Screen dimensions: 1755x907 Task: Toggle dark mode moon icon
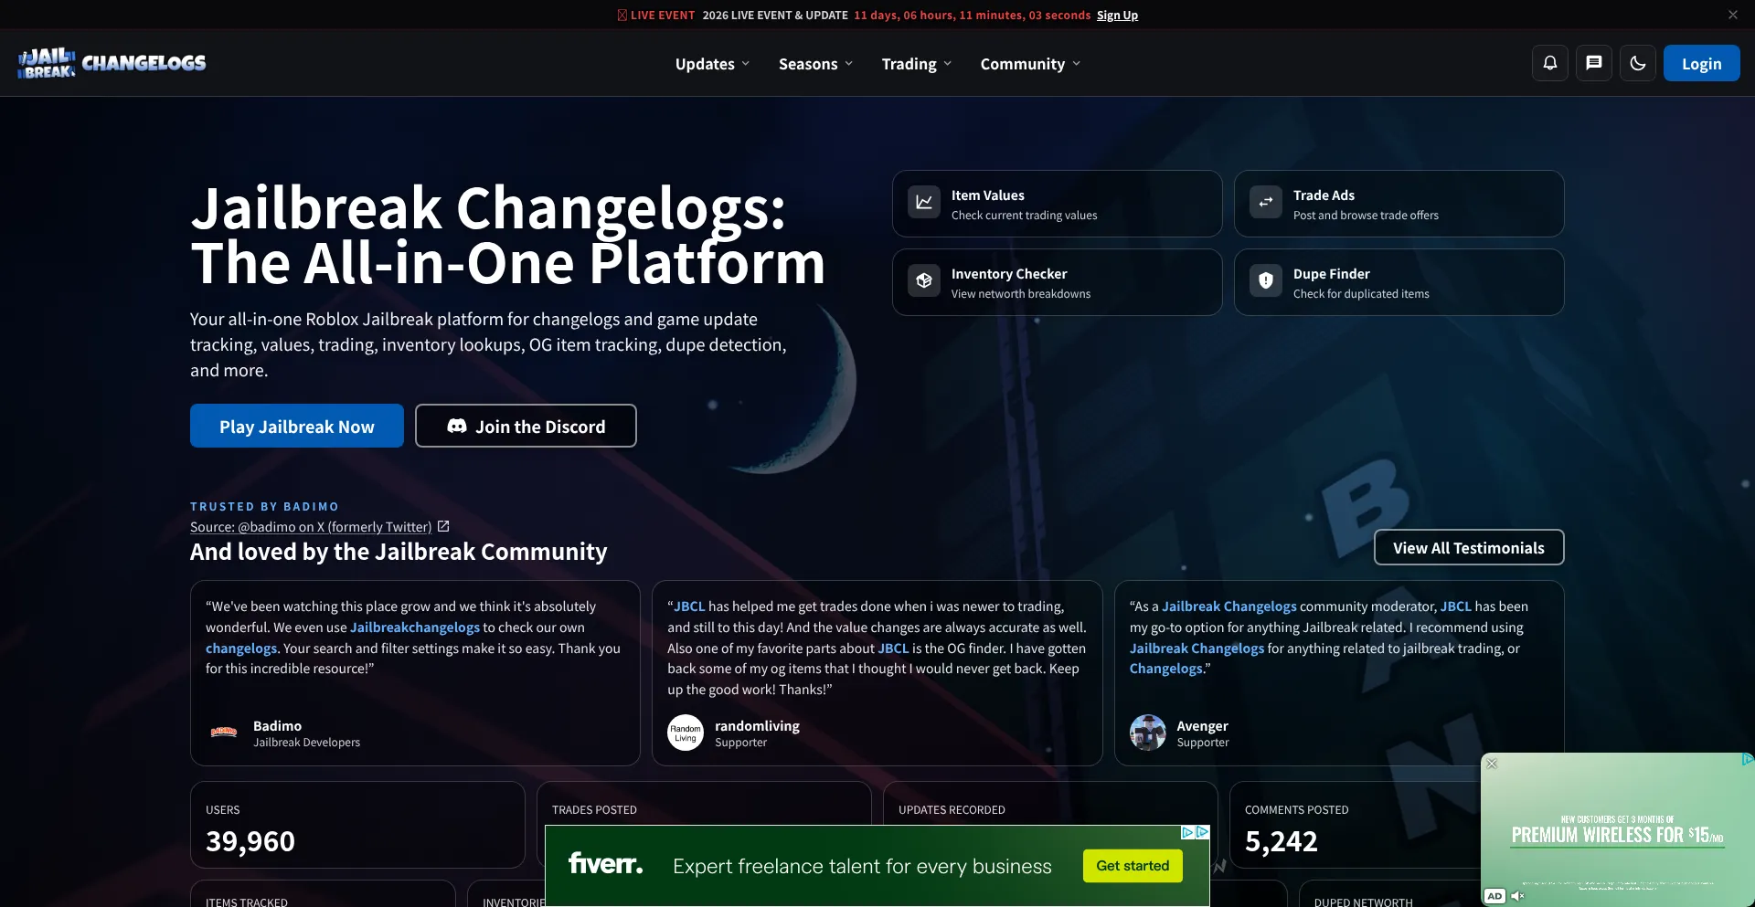pyautogui.click(x=1638, y=63)
